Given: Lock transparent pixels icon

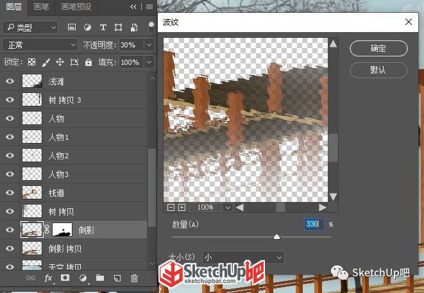Looking at the screenshot, I should pos(31,62).
